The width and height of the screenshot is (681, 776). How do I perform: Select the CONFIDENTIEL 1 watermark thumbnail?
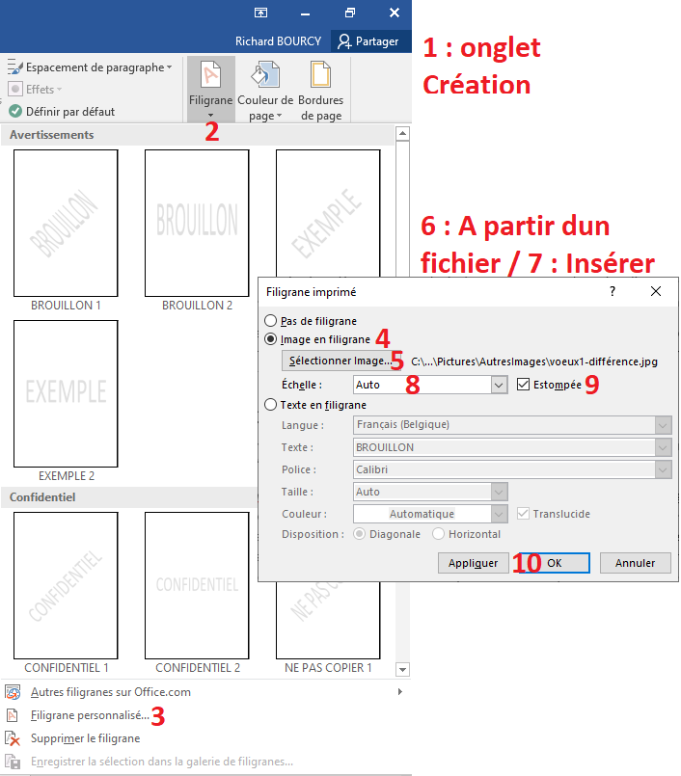(66, 585)
